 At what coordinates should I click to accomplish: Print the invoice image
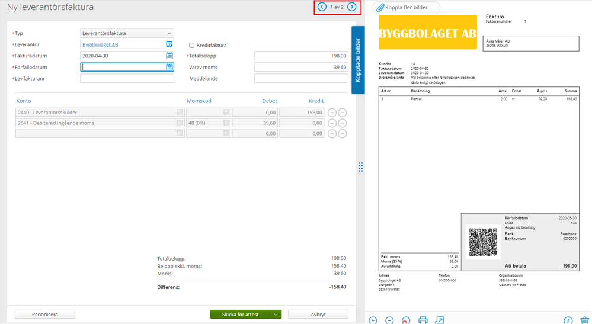click(x=423, y=320)
